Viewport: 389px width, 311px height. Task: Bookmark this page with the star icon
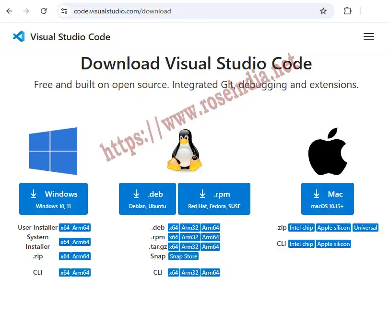[323, 11]
